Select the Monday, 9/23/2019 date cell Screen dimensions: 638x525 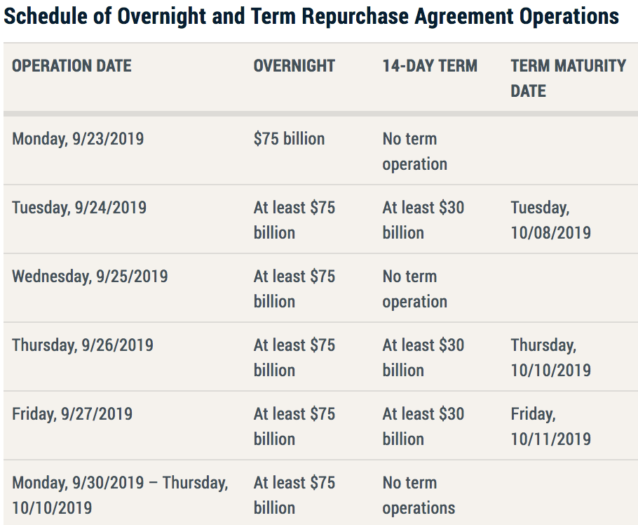(78, 139)
